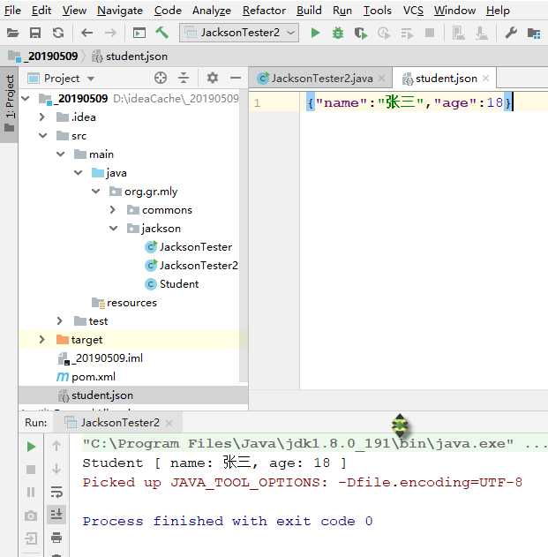This screenshot has width=548, height=557.
Task: Collapse the java folder
Action: pyautogui.click(x=79, y=173)
